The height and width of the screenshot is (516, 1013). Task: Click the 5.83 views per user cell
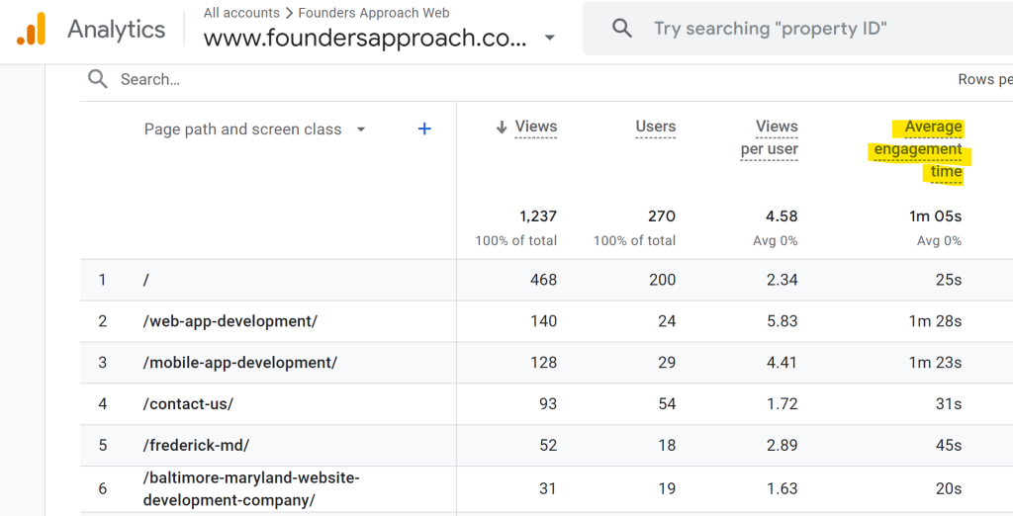(782, 321)
